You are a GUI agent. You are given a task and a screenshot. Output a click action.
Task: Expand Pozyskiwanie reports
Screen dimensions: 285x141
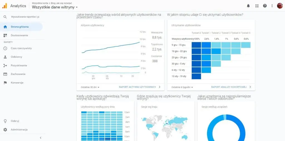tap(19, 66)
